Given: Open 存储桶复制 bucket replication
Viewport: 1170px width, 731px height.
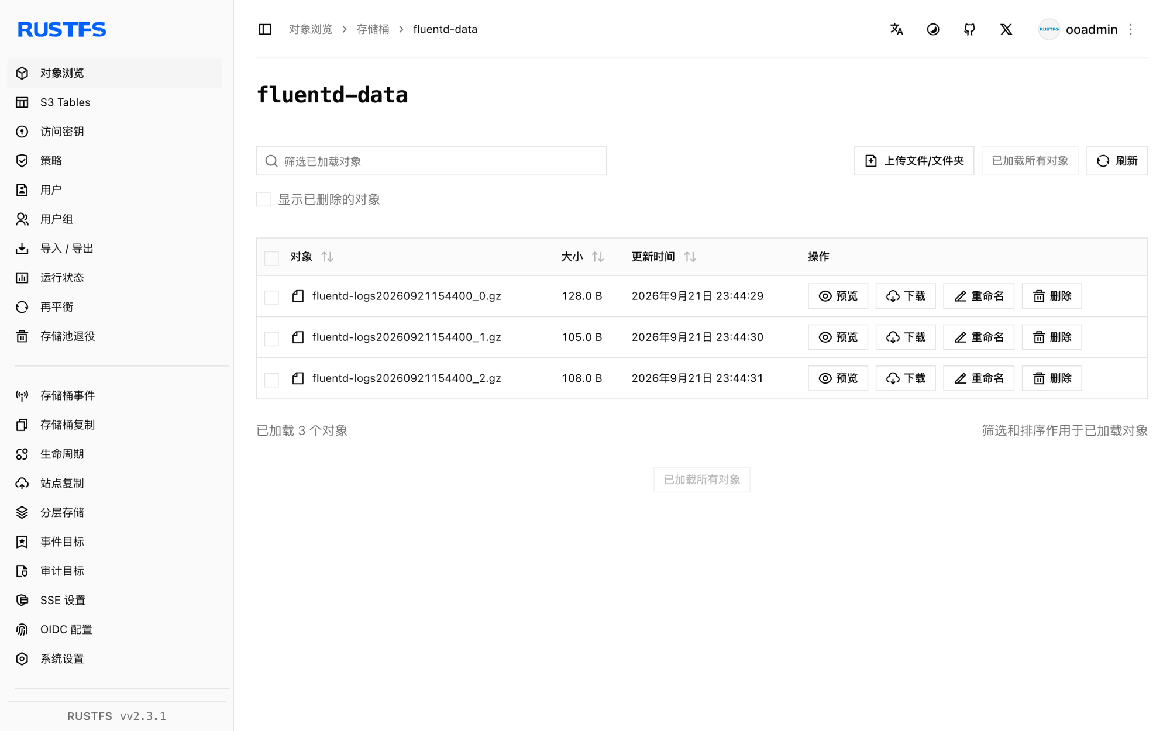Looking at the screenshot, I should [x=115, y=425].
